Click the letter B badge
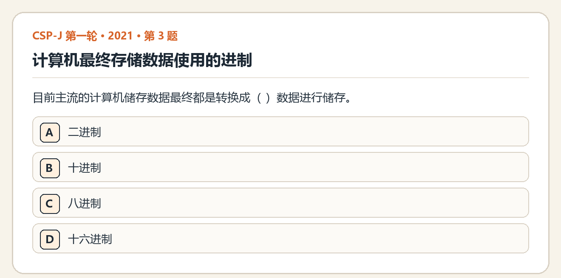 [x=50, y=168]
